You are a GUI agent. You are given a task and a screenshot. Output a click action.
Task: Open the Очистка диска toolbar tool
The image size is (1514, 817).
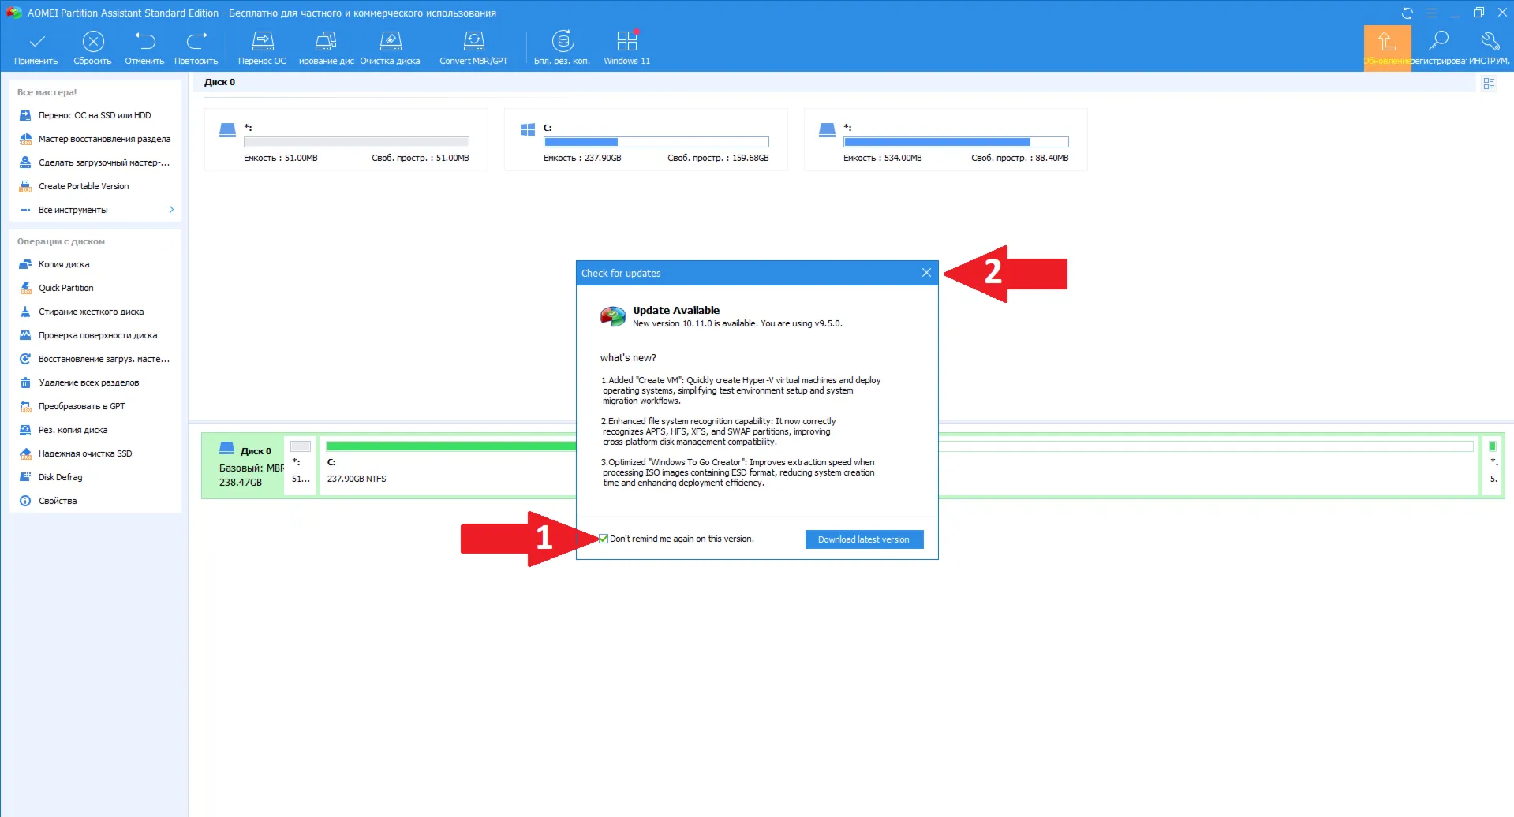pos(390,48)
